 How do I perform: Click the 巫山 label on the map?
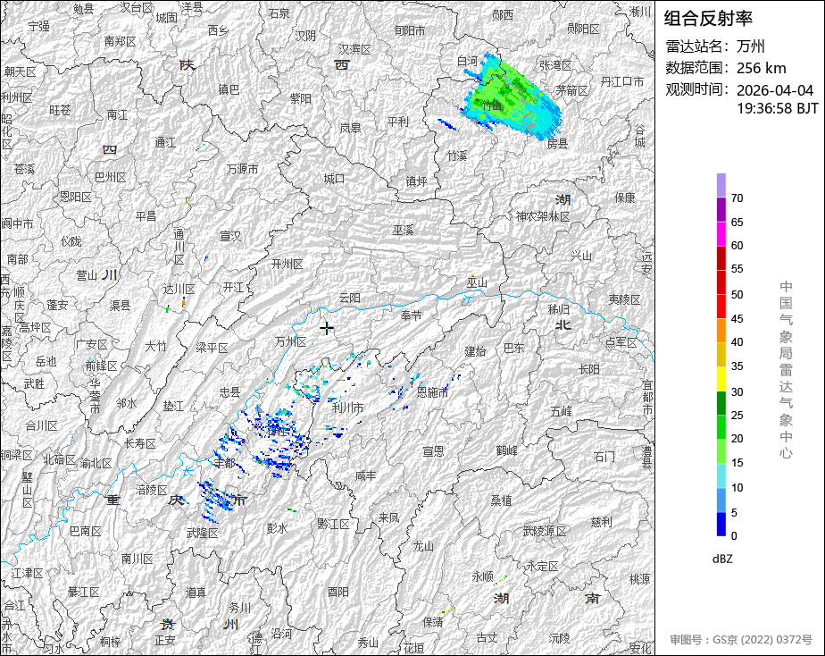tap(477, 283)
